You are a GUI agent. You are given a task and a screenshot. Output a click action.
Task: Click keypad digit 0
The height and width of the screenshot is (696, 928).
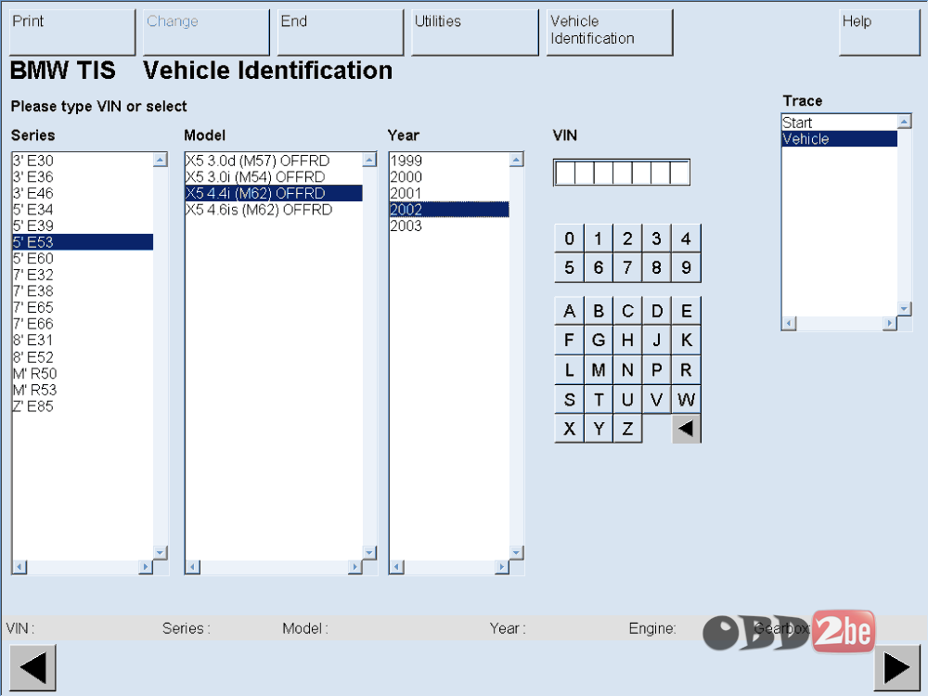click(570, 238)
